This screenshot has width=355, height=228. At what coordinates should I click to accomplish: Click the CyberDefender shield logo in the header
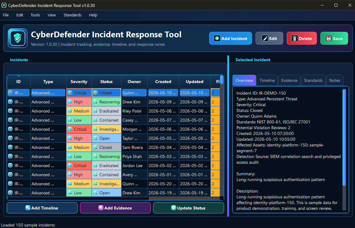pyautogui.click(x=18, y=38)
